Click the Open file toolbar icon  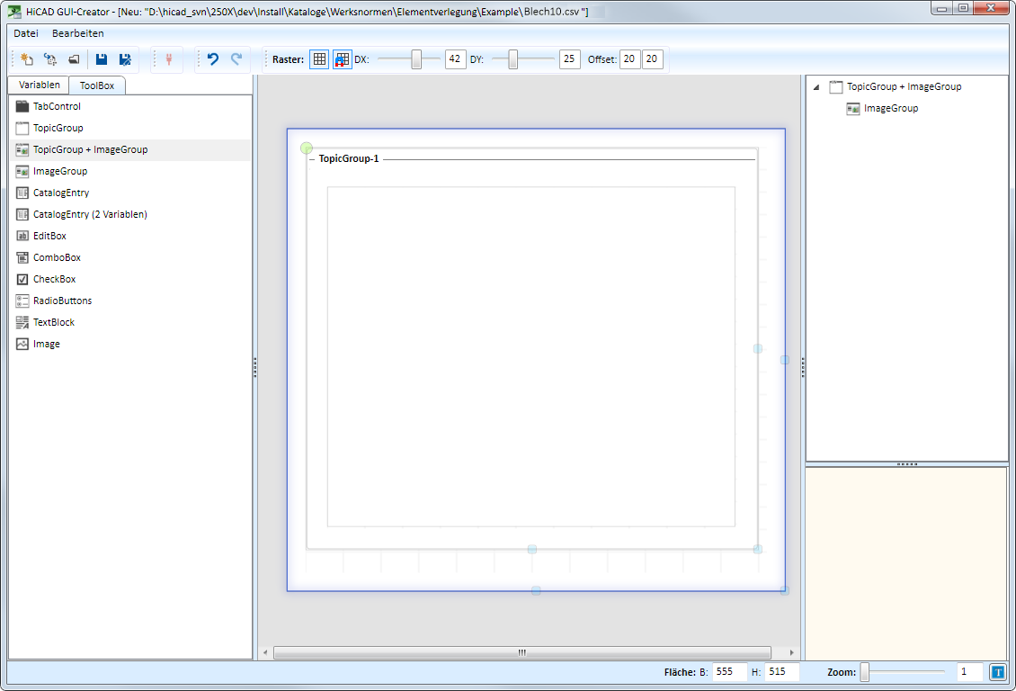[74, 59]
